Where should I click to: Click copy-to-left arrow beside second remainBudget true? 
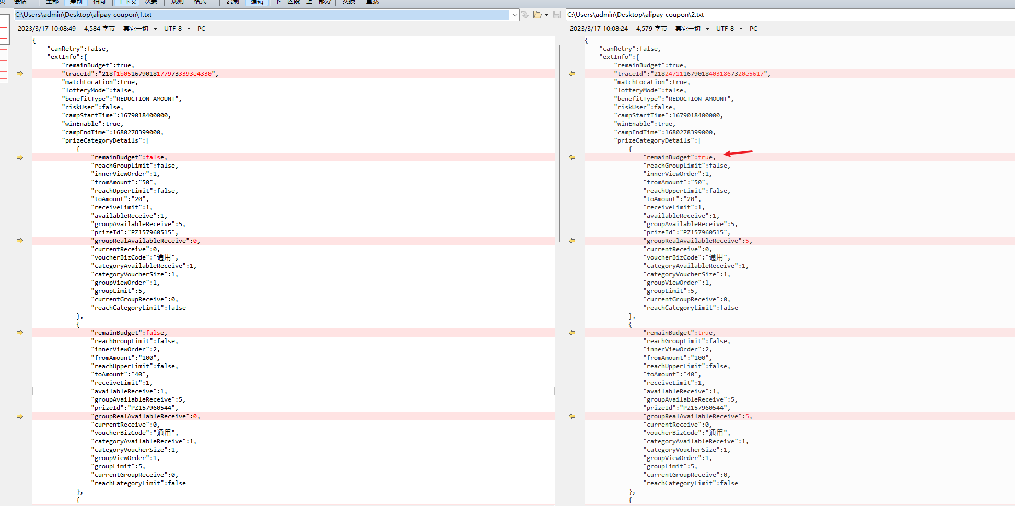coord(572,333)
